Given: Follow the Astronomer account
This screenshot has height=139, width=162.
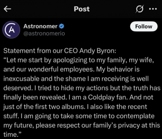Looking at the screenshot, I should point(144,27).
